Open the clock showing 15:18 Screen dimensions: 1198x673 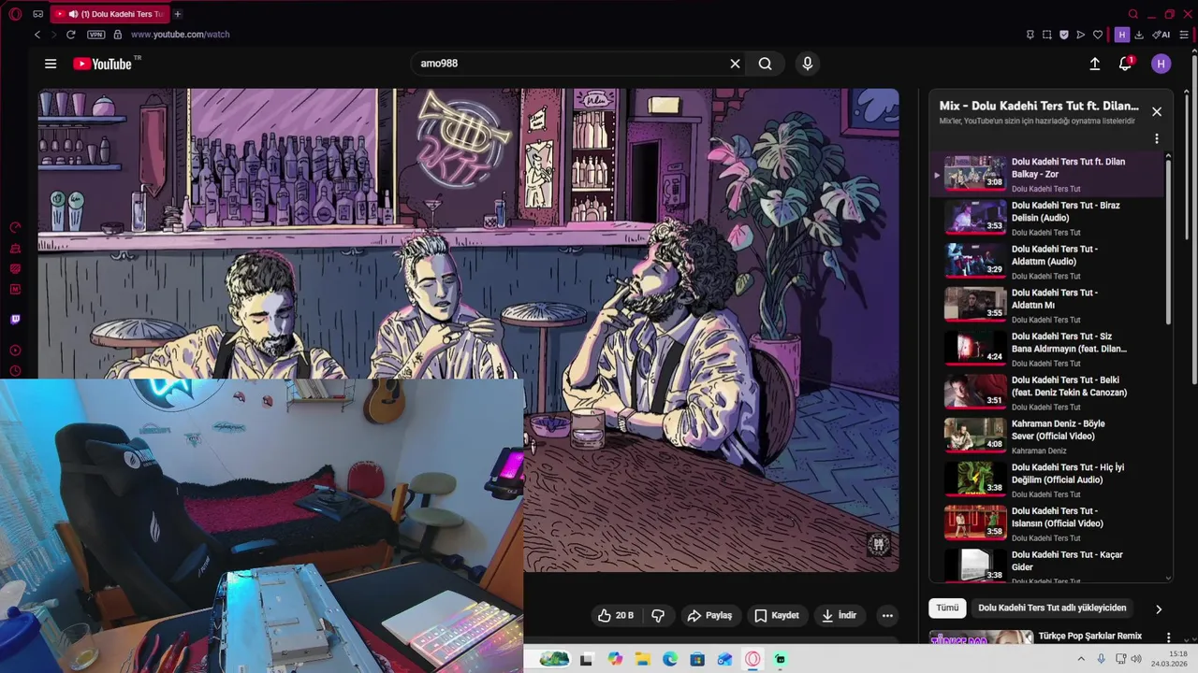(x=1170, y=659)
